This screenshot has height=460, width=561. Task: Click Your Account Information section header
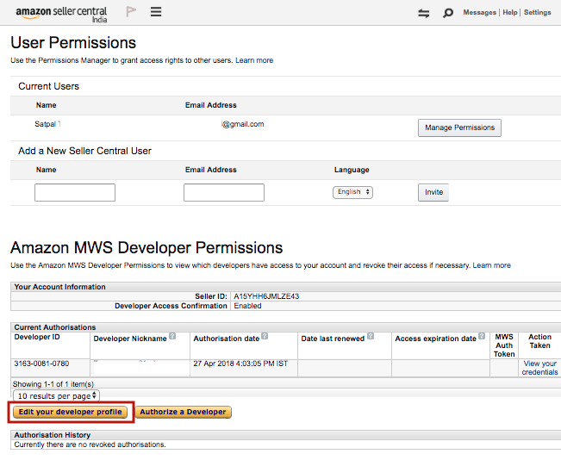click(x=59, y=287)
